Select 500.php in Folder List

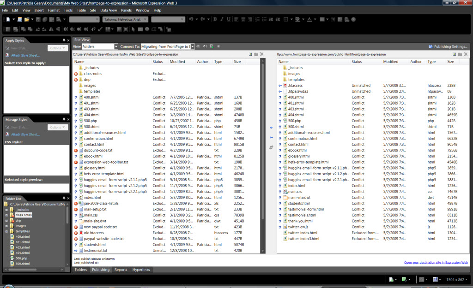pyautogui.click(x=21, y=259)
